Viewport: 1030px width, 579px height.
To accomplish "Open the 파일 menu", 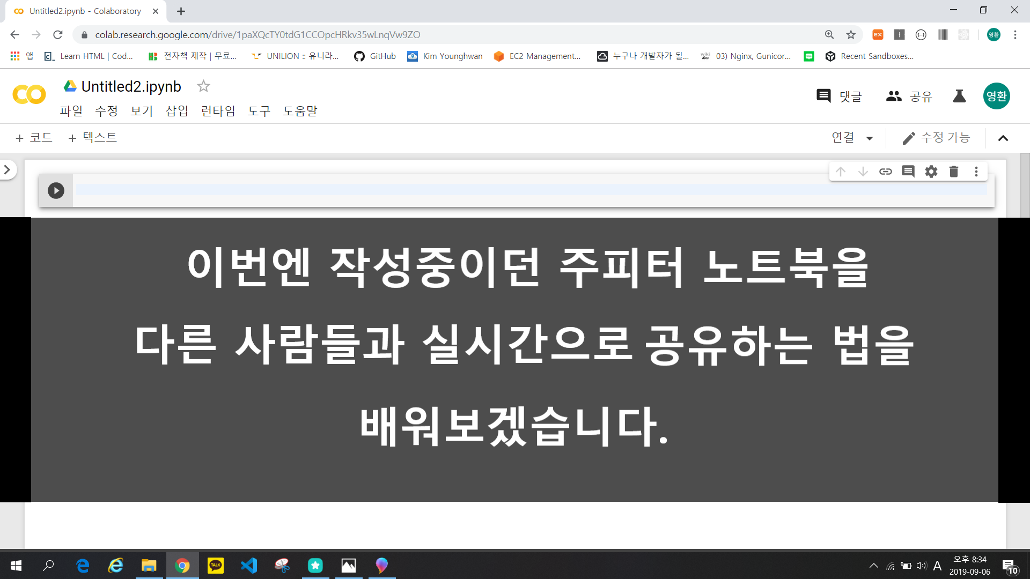I will [x=71, y=111].
